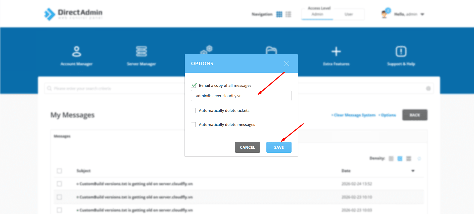Open the Extra Features plus icon
The width and height of the screenshot is (474, 214).
click(336, 51)
